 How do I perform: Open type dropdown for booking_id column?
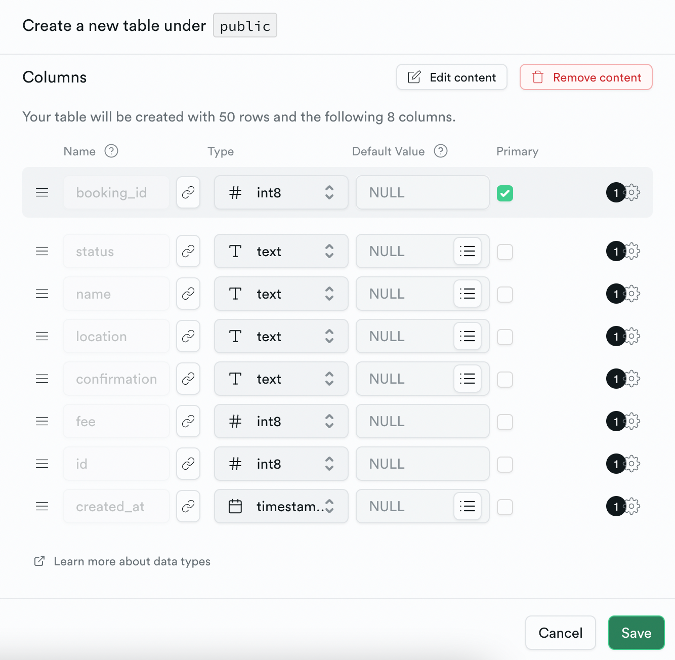click(281, 192)
